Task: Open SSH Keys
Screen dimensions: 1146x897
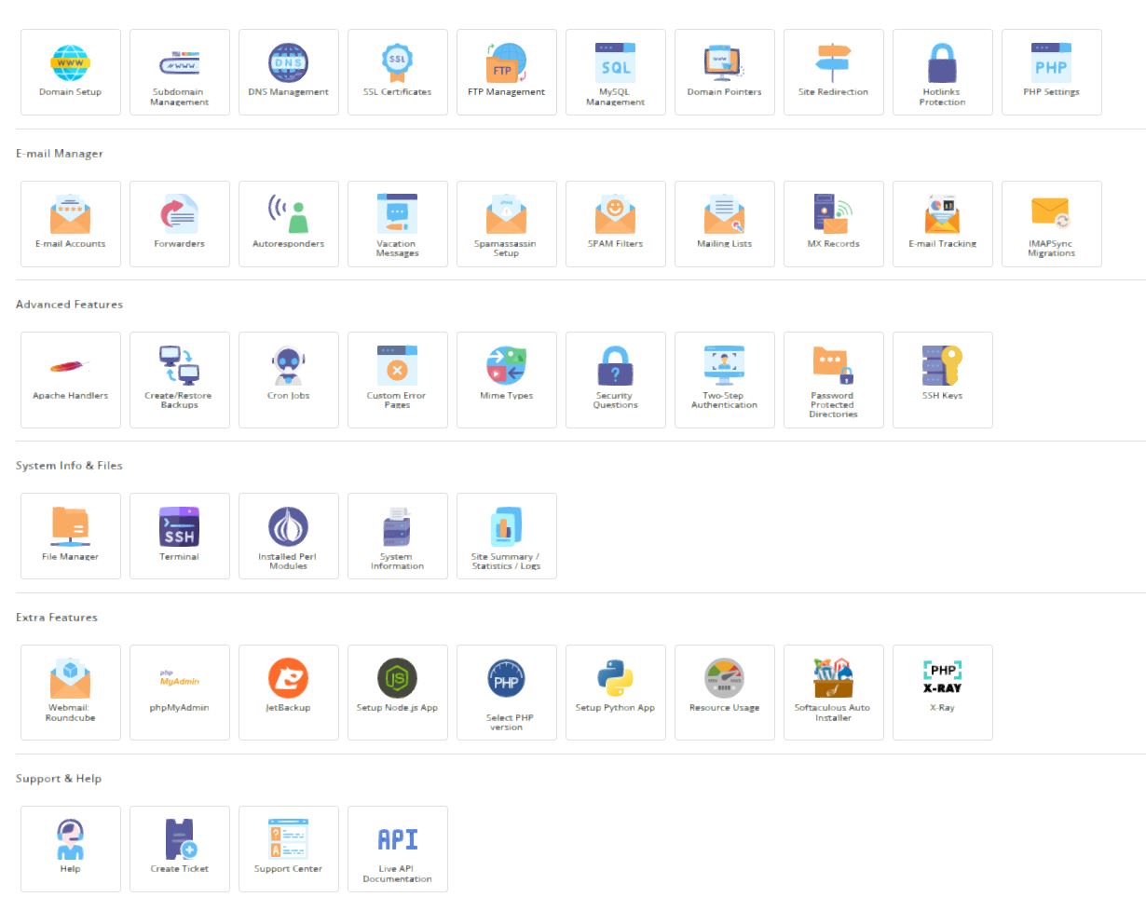Action: point(943,380)
